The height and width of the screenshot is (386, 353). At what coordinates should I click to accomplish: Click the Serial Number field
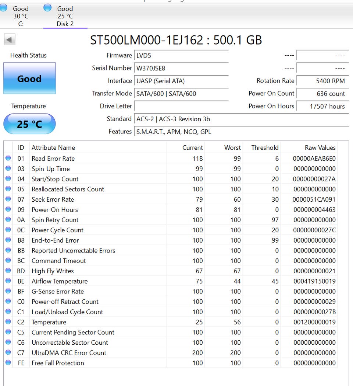click(x=181, y=68)
